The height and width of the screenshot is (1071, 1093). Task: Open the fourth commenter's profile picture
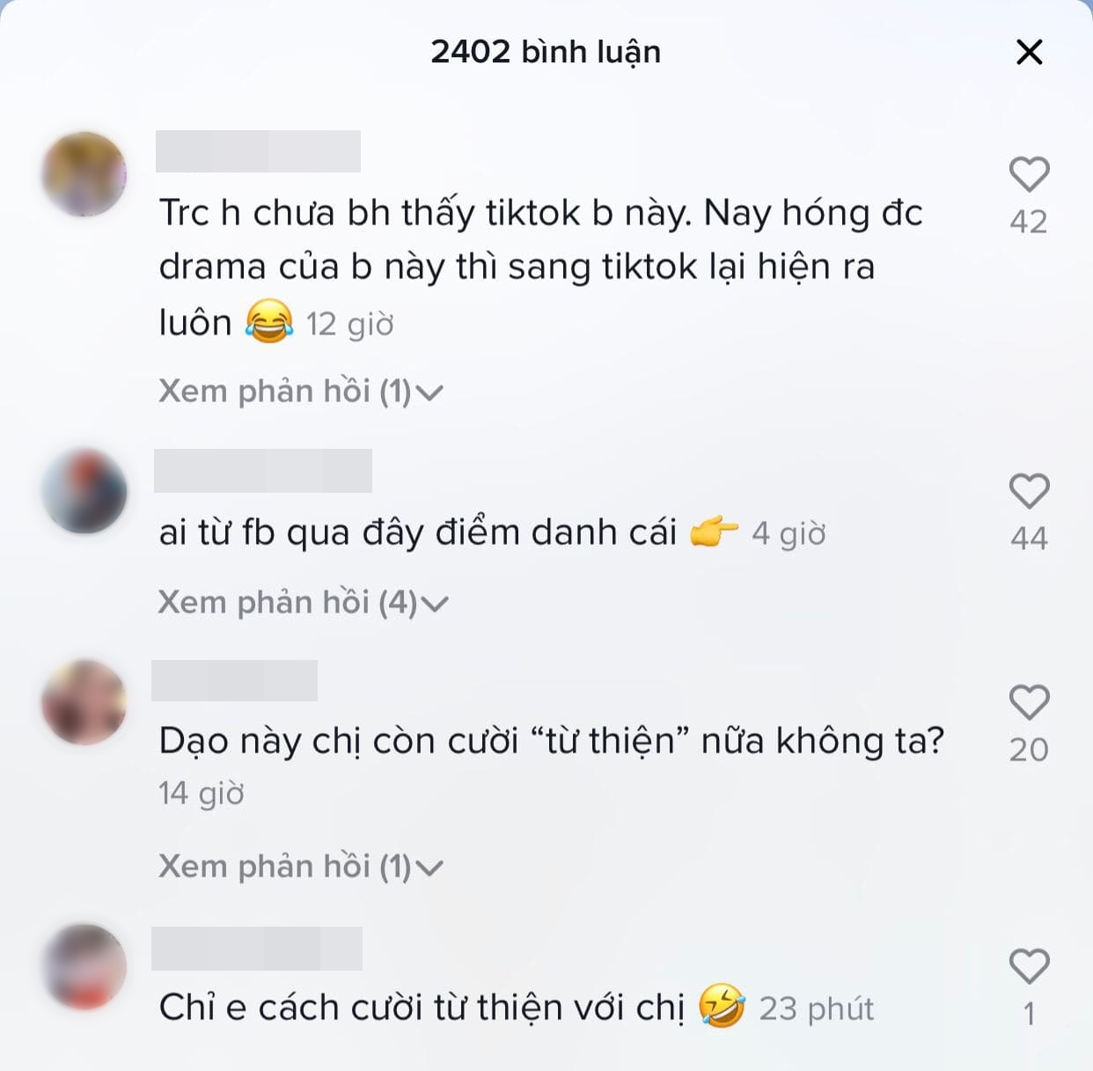(84, 966)
